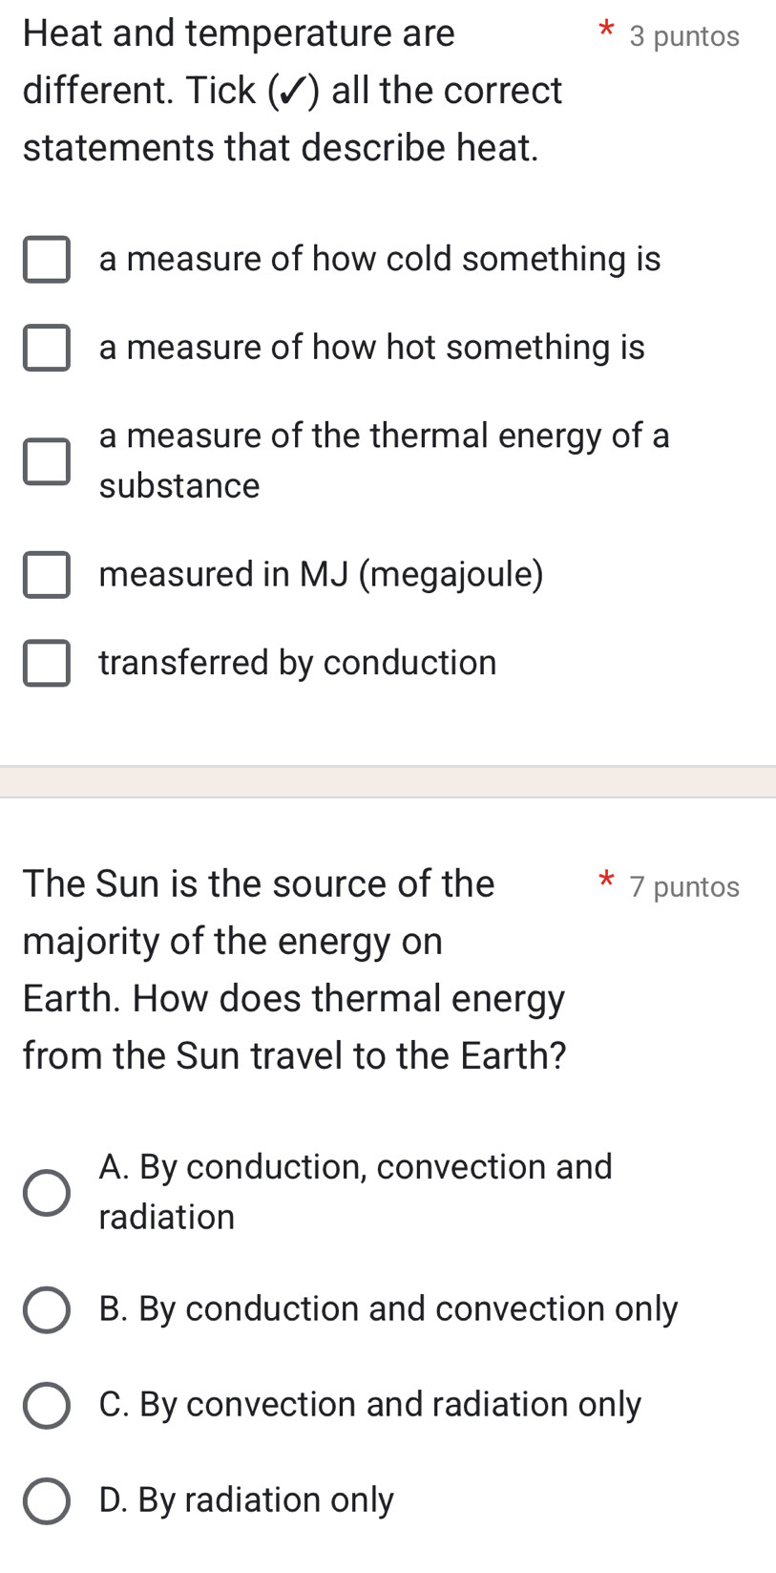The width and height of the screenshot is (776, 1573).
Task: Tick the 'transferred by conduction' checkbox square
Action: coord(47,664)
